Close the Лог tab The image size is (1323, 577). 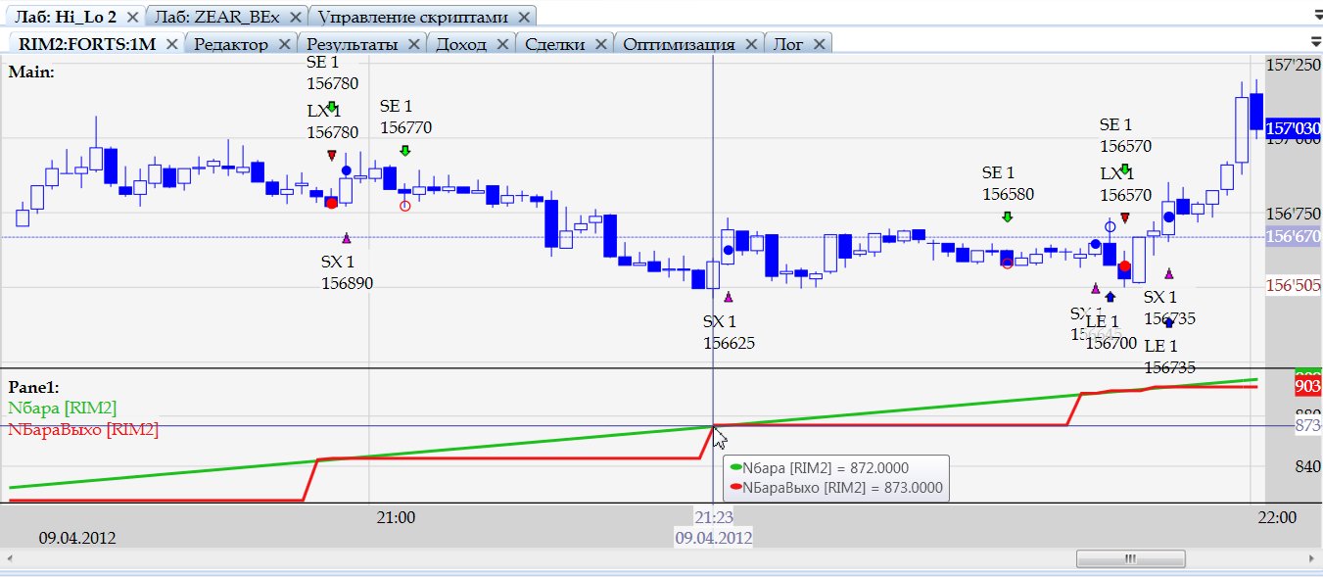tap(819, 44)
